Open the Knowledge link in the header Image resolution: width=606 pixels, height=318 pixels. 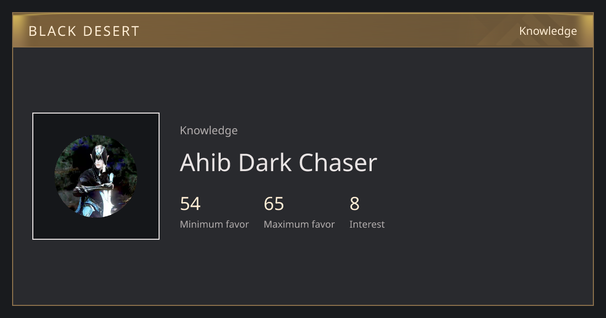pyautogui.click(x=548, y=31)
